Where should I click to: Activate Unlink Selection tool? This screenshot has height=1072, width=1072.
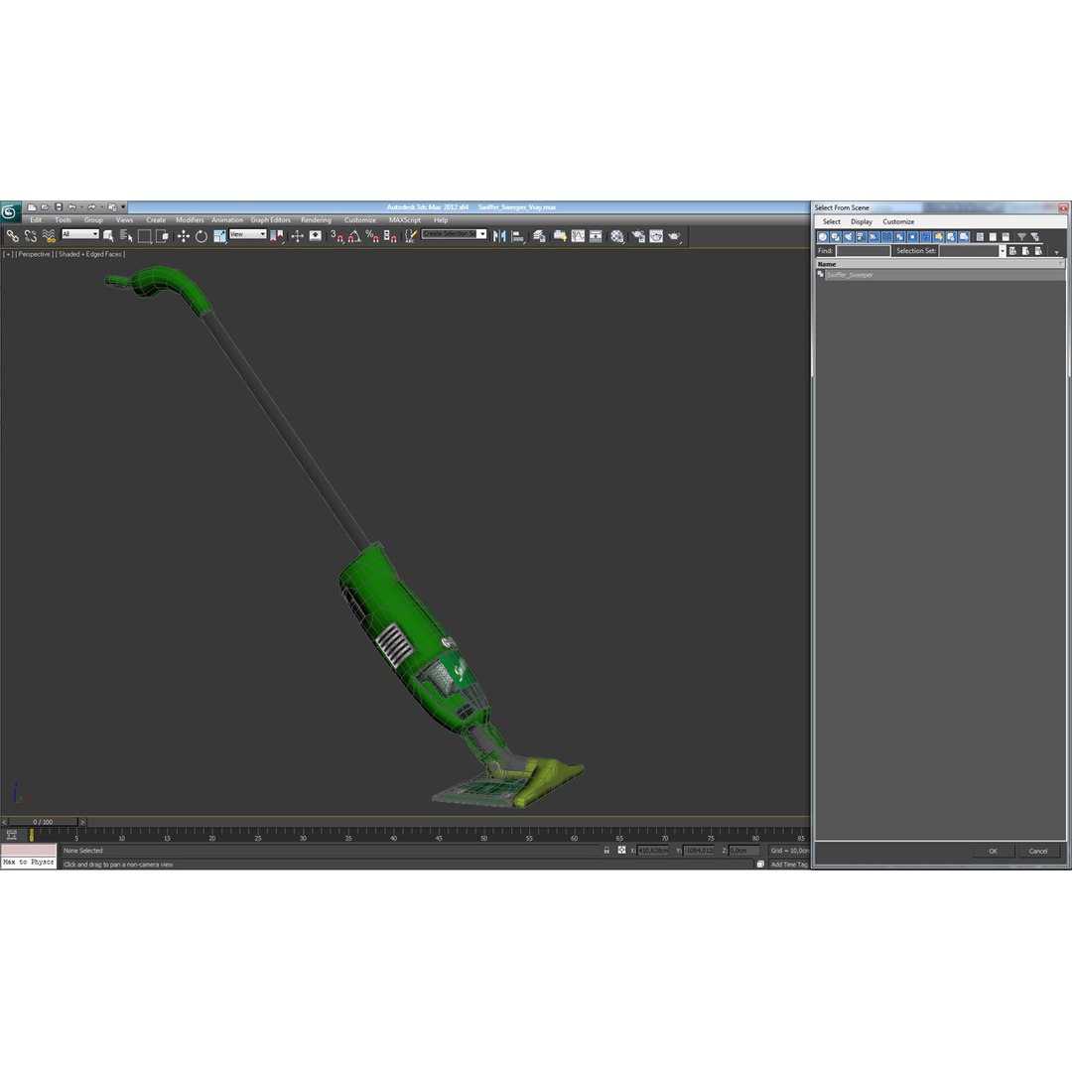[31, 236]
